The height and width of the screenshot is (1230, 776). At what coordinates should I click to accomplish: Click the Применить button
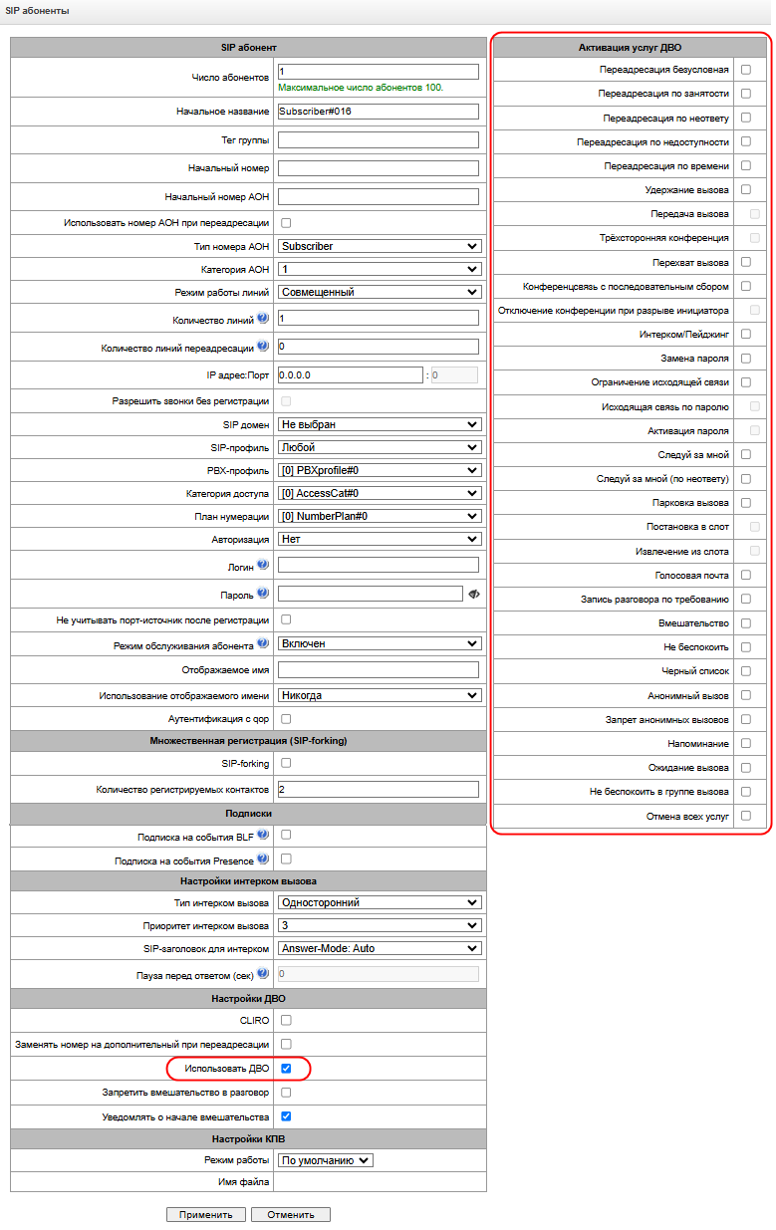click(206, 1214)
